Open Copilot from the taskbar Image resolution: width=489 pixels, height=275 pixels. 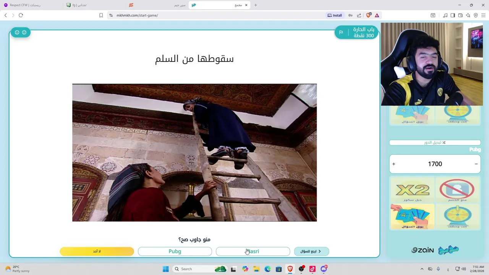tap(245, 269)
